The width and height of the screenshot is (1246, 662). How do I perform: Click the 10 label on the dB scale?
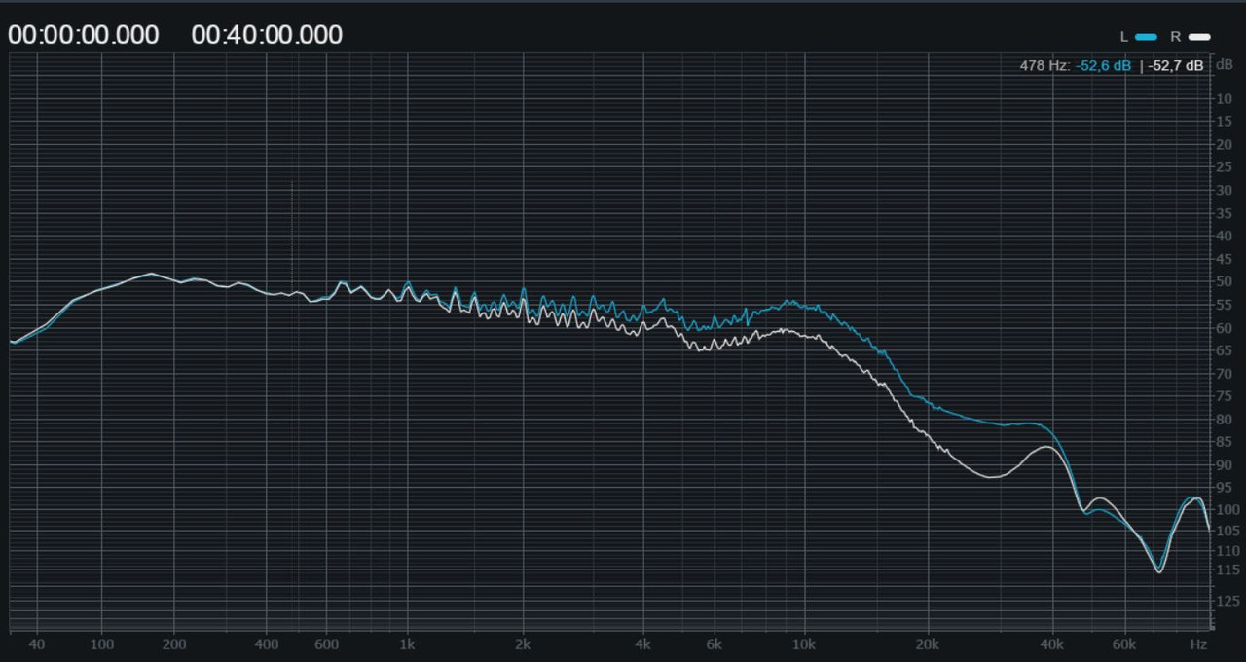tap(1225, 99)
